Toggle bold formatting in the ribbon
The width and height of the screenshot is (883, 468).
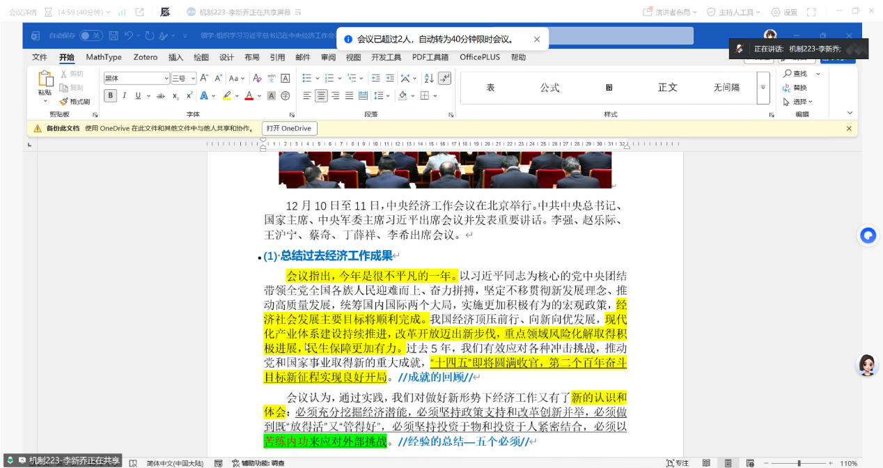click(110, 96)
